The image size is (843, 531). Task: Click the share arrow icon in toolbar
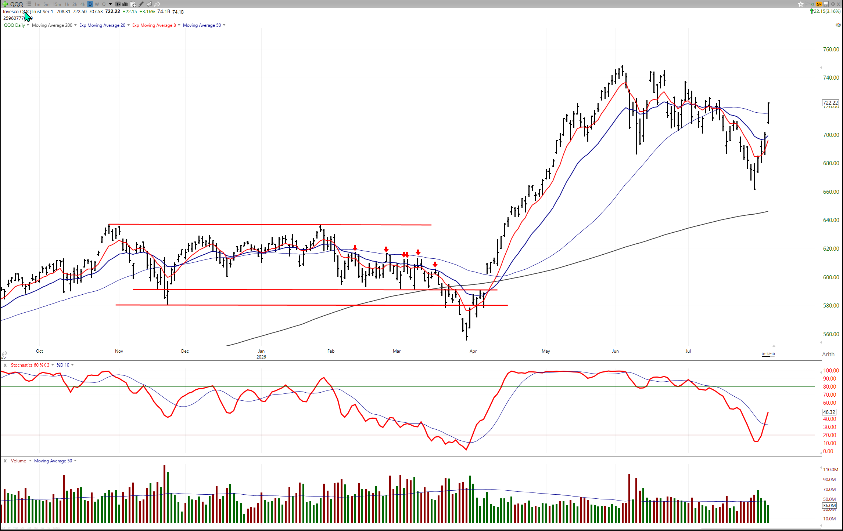click(157, 4)
